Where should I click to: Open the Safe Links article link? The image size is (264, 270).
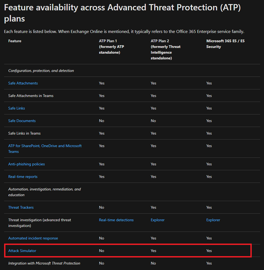[16, 108]
